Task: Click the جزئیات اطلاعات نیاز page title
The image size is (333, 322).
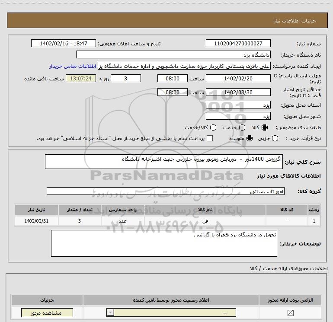Action: [295, 21]
